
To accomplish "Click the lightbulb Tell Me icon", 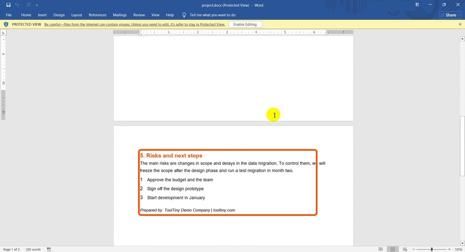I will (x=184, y=15).
